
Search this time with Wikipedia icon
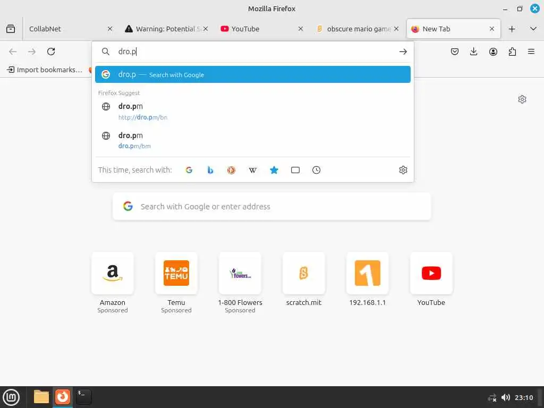pyautogui.click(x=252, y=170)
